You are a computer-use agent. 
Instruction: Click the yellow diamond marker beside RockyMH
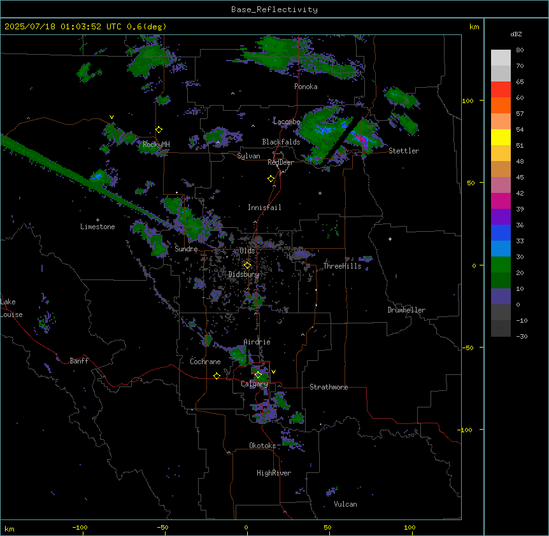(159, 130)
